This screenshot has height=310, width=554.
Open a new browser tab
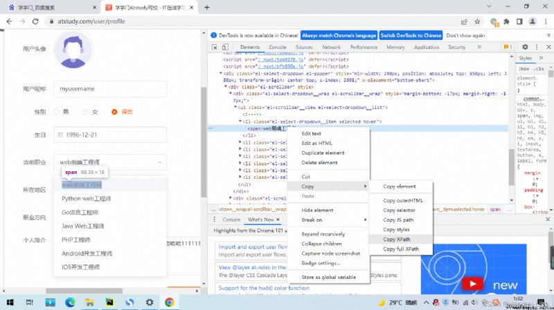tap(206, 8)
